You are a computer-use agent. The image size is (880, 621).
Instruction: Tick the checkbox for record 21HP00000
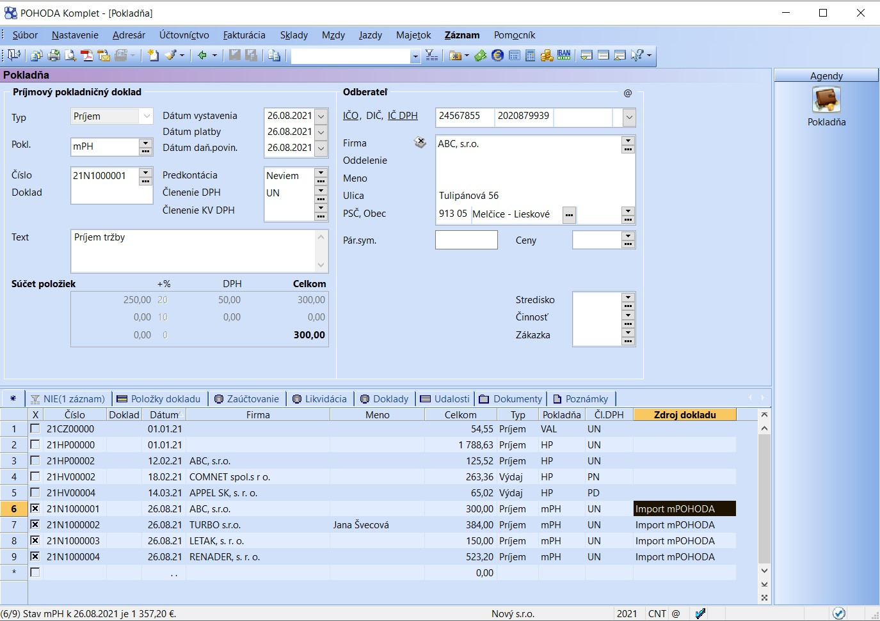coord(35,444)
